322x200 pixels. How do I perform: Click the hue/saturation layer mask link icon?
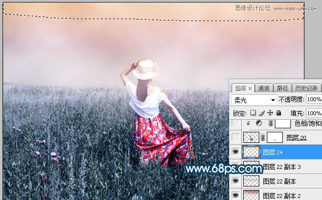coord(271,123)
